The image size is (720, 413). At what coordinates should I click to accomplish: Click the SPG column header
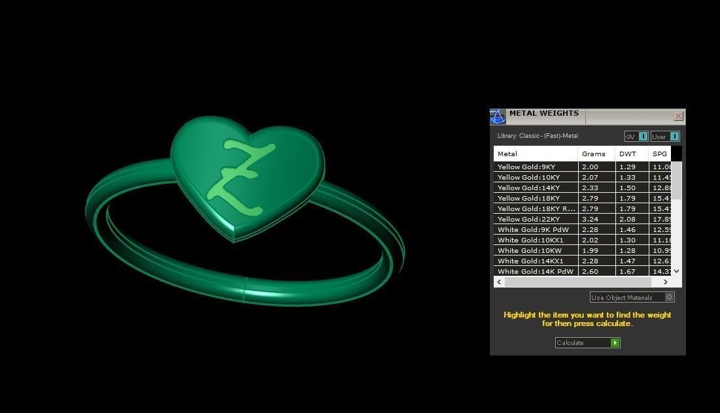[660, 154]
